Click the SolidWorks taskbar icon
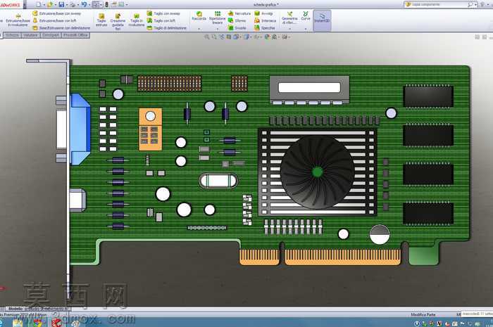Image resolution: width=493 pixels, height=327 pixels. pyautogui.click(x=56, y=323)
